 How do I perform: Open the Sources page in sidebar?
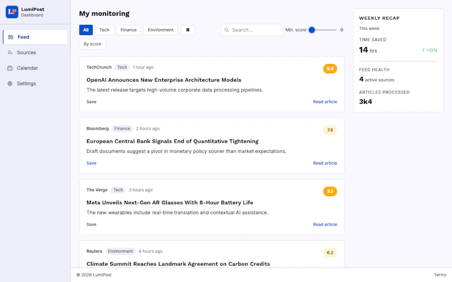(35, 52)
